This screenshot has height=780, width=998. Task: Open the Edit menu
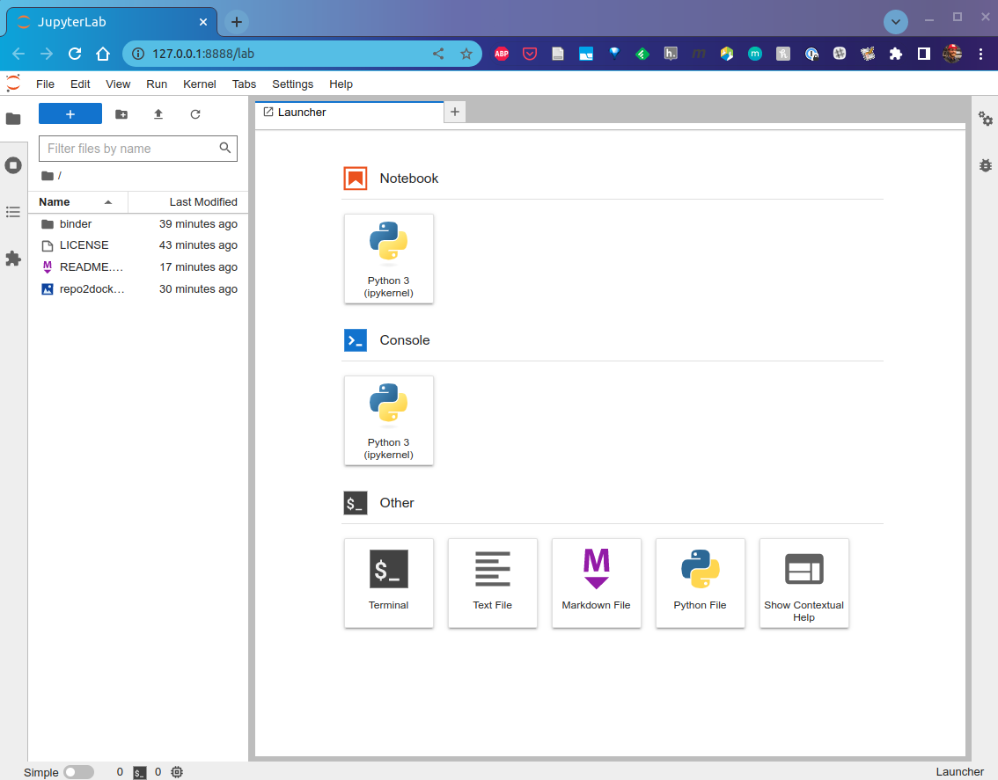pyautogui.click(x=80, y=84)
